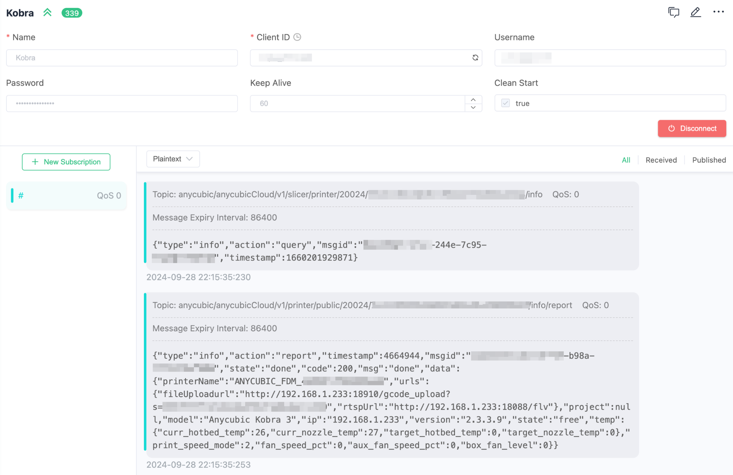
Task: Click the Client ID clock icon
Action: pos(297,37)
